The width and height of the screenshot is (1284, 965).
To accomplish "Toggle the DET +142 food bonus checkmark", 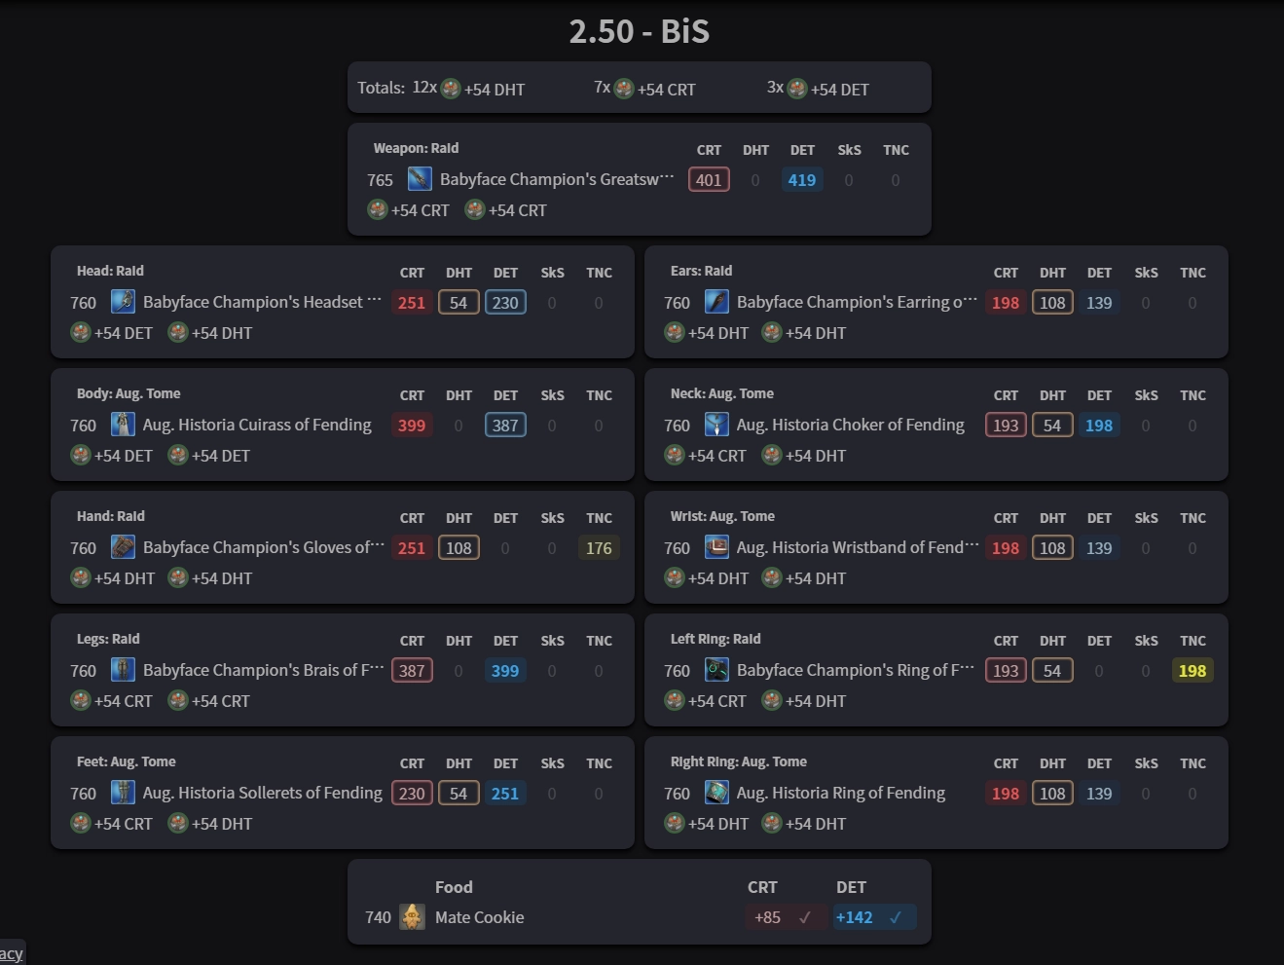I will pyautogui.click(x=896, y=917).
